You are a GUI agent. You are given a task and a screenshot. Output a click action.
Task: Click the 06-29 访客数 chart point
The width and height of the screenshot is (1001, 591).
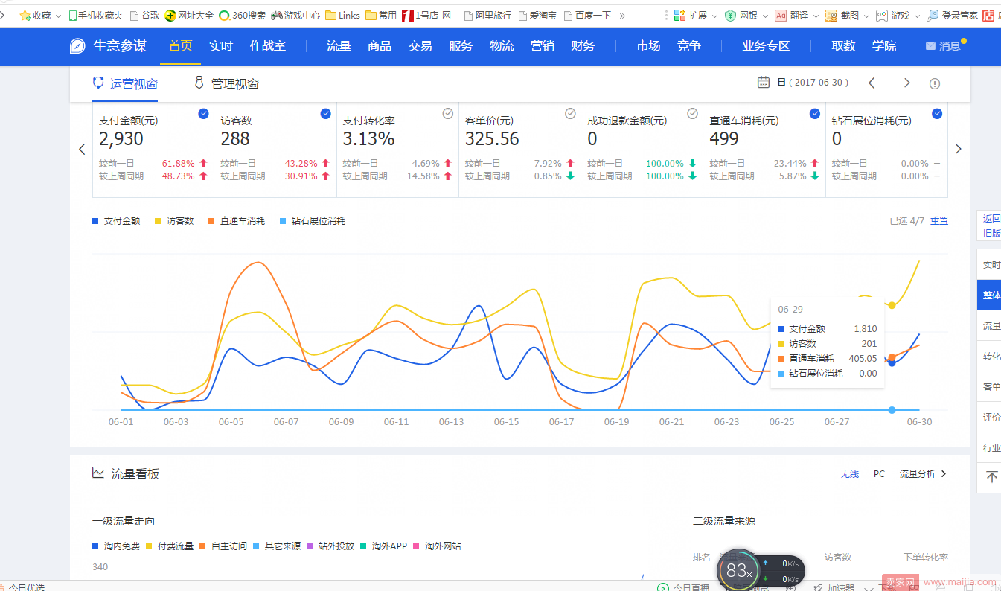tap(892, 305)
